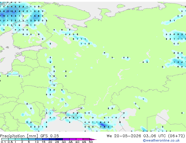Click the '50' legend scale label

91,142
